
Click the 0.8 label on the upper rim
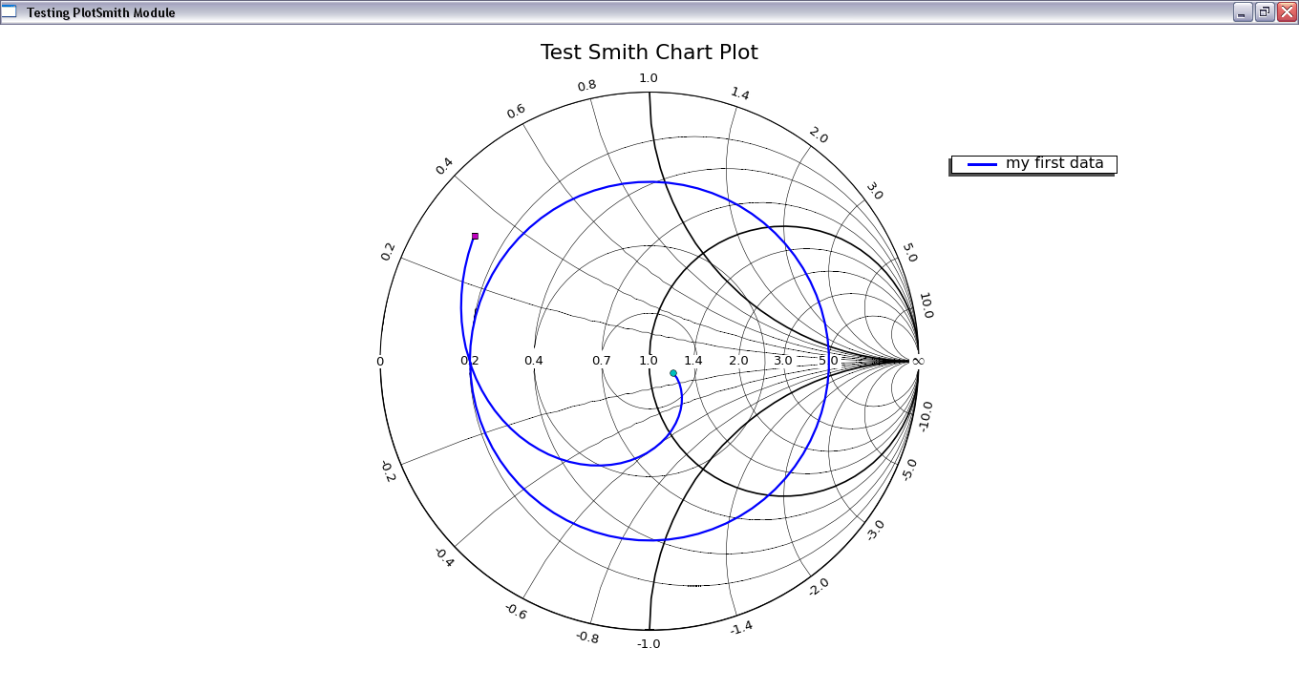click(x=586, y=86)
